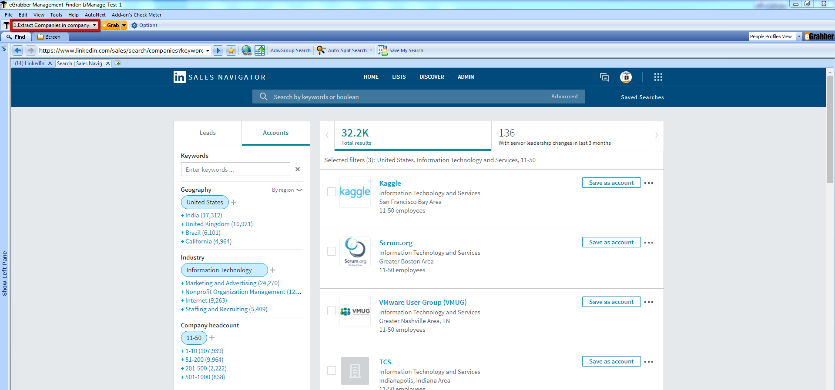Open Saved Searches

642,97
